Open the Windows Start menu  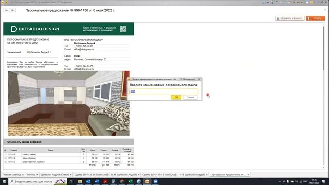coord(4,181)
